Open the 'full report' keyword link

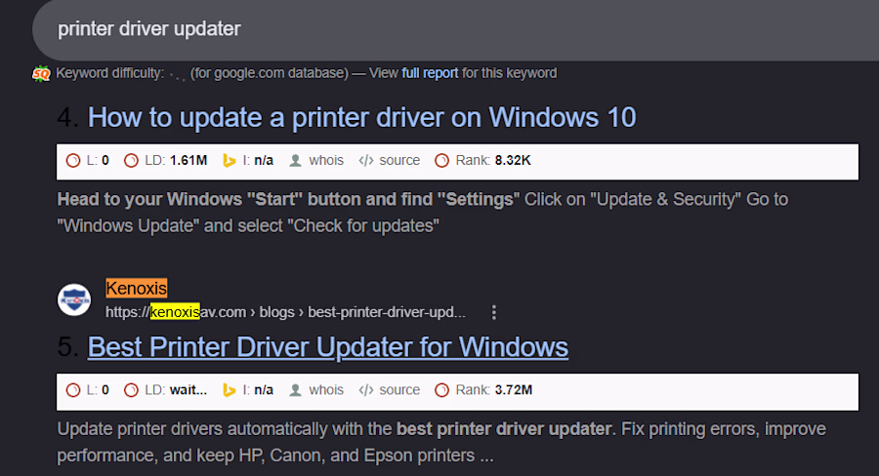pos(430,73)
